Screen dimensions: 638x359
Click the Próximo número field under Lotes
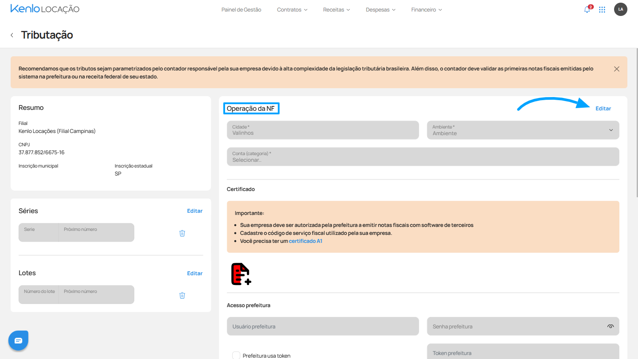pos(96,295)
